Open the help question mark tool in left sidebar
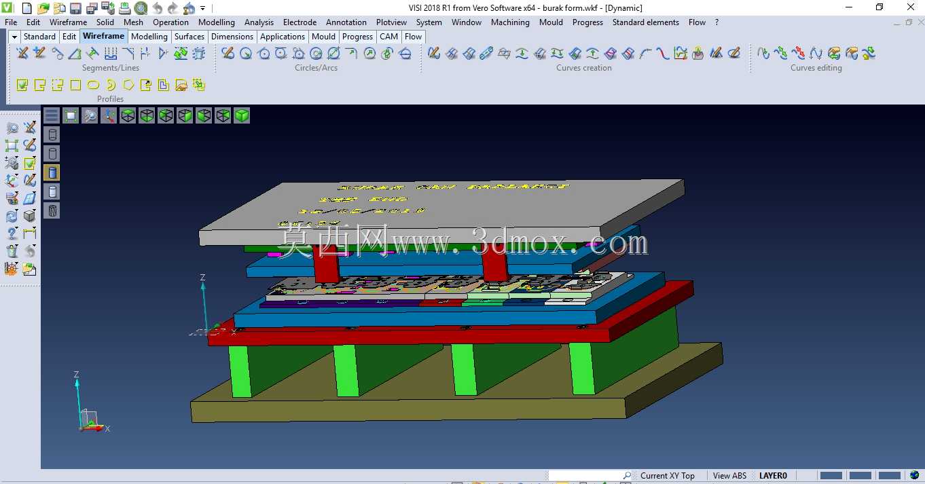This screenshot has width=925, height=484. point(12,234)
